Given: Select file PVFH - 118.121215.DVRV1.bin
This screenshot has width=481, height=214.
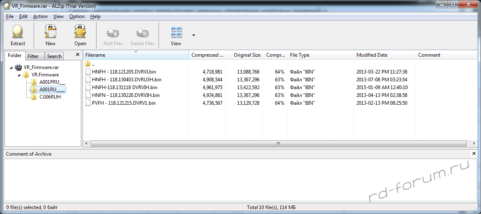Looking at the screenshot, I should (x=124, y=103).
